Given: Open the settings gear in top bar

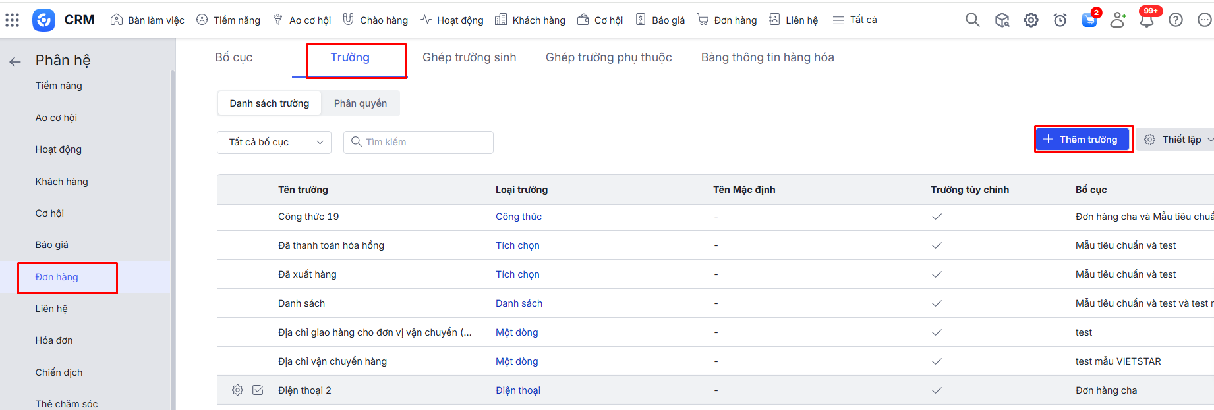Looking at the screenshot, I should click(1031, 20).
